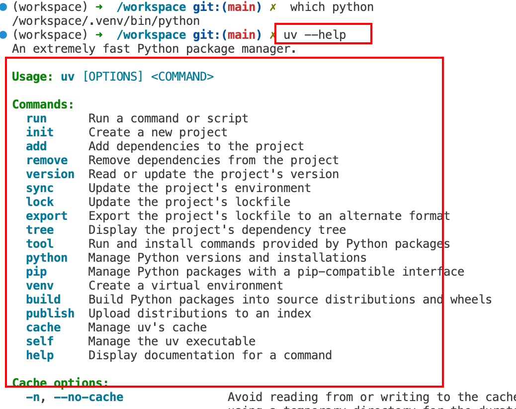Click 'Remove dependencies from the project' description
Viewport: 516px width, 409px height.
coord(213,160)
